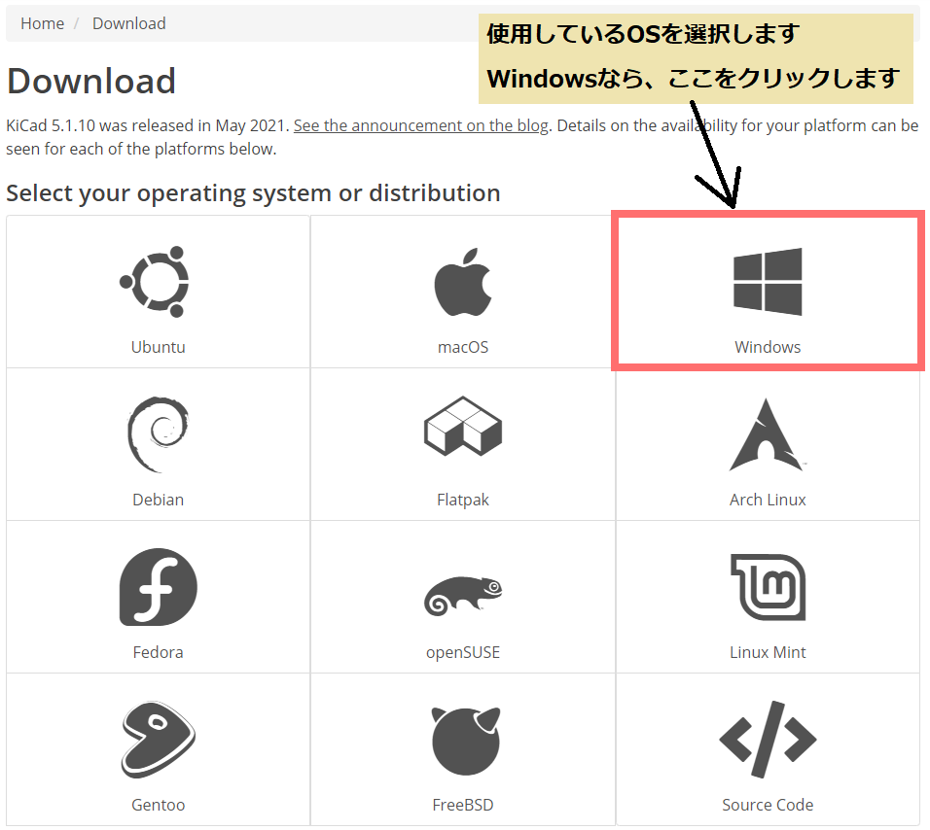
Task: Click the macOS apple logo icon
Action: pyautogui.click(x=463, y=282)
